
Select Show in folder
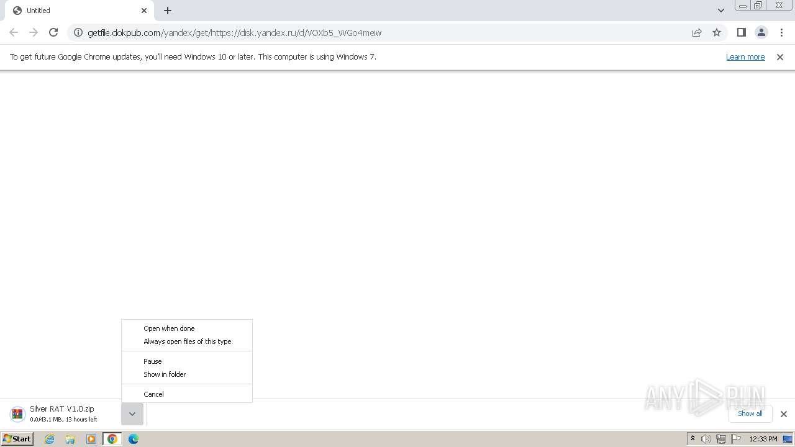click(186, 374)
